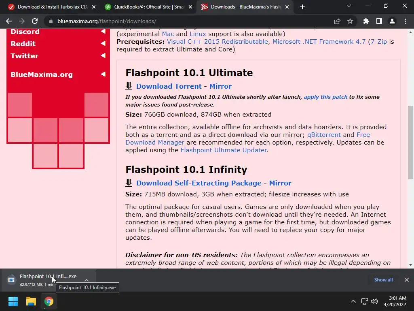Click the page vertical scrollbar thumb
414x311 pixels.
(x=410, y=142)
